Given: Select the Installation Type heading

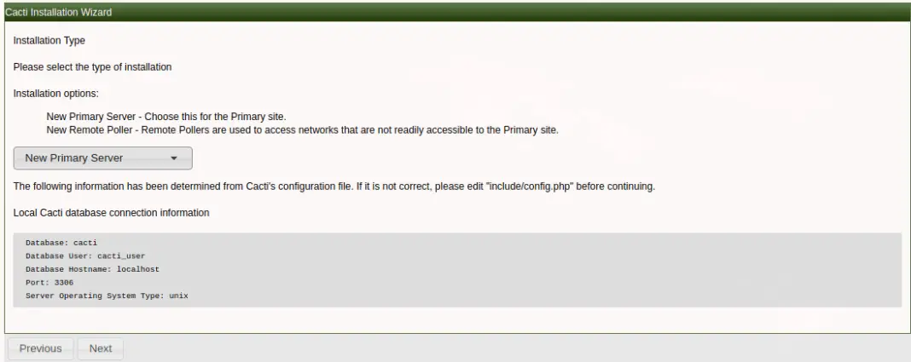Looking at the screenshot, I should (x=49, y=41).
